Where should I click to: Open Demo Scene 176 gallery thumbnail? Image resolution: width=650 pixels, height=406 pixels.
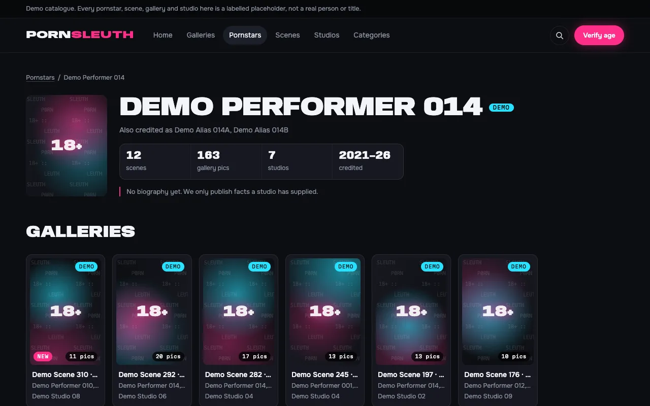(498, 312)
